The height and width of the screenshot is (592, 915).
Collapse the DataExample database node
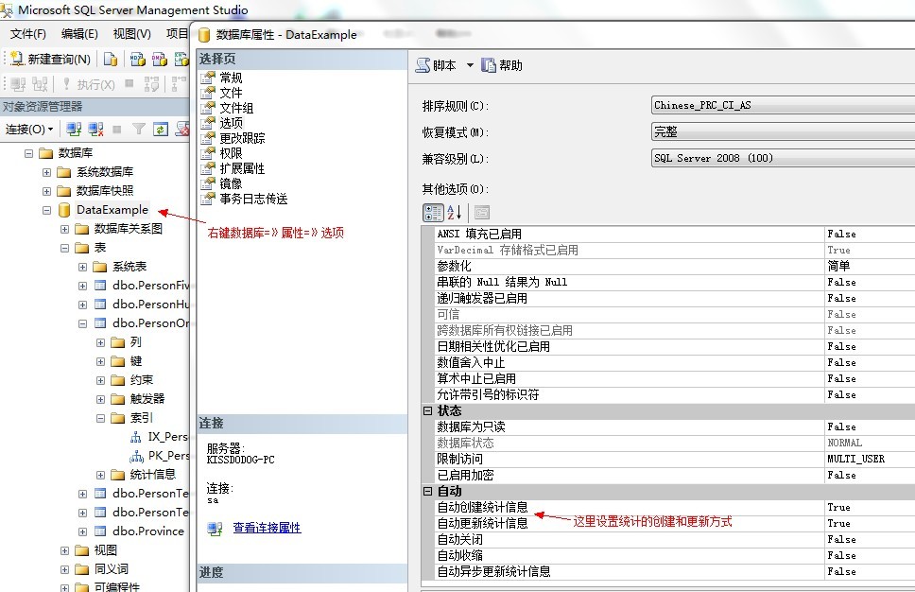46,210
